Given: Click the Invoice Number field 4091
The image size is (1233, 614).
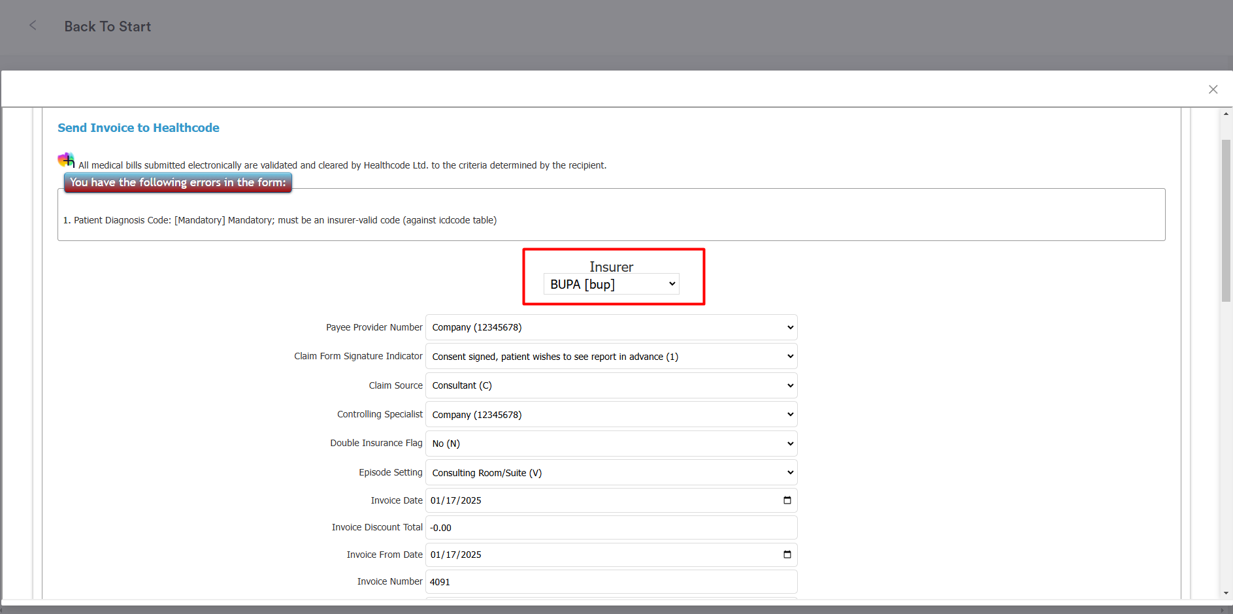Looking at the screenshot, I should coord(612,582).
